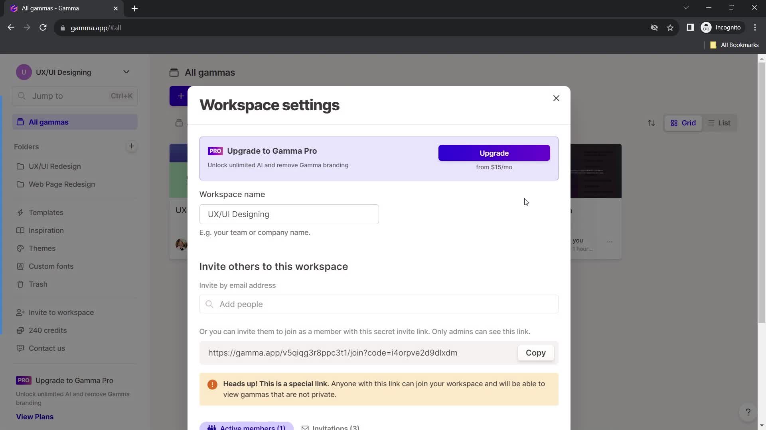Click the Incognito profile button
Screen dimensions: 766x430
[x=722, y=27]
